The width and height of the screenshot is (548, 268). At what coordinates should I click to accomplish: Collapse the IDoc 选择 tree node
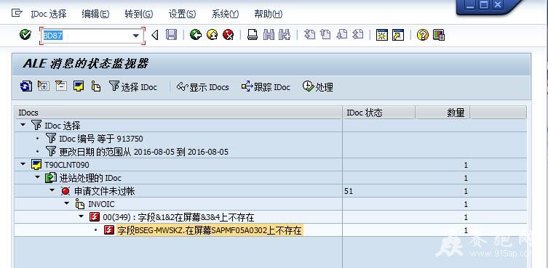23,125
